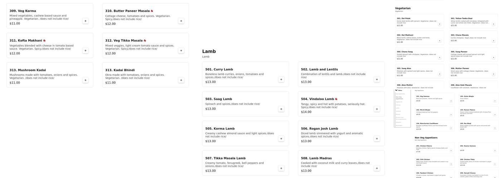Tap the plus icon for Lamb and Lentils
Viewport: 501px width, 178px height.
pyautogui.click(x=377, y=79)
